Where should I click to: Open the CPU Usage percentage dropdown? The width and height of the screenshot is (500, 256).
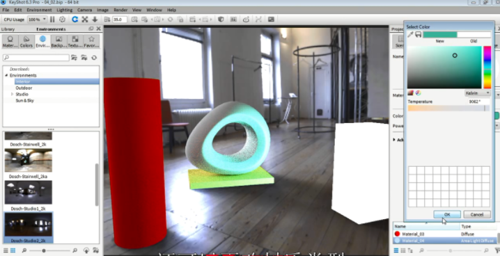[38, 19]
